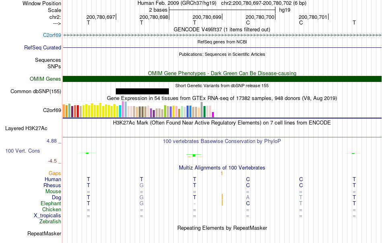Click the PhyloP green bar under 200,780,699
This screenshot has width=382, height=243.
194,155
